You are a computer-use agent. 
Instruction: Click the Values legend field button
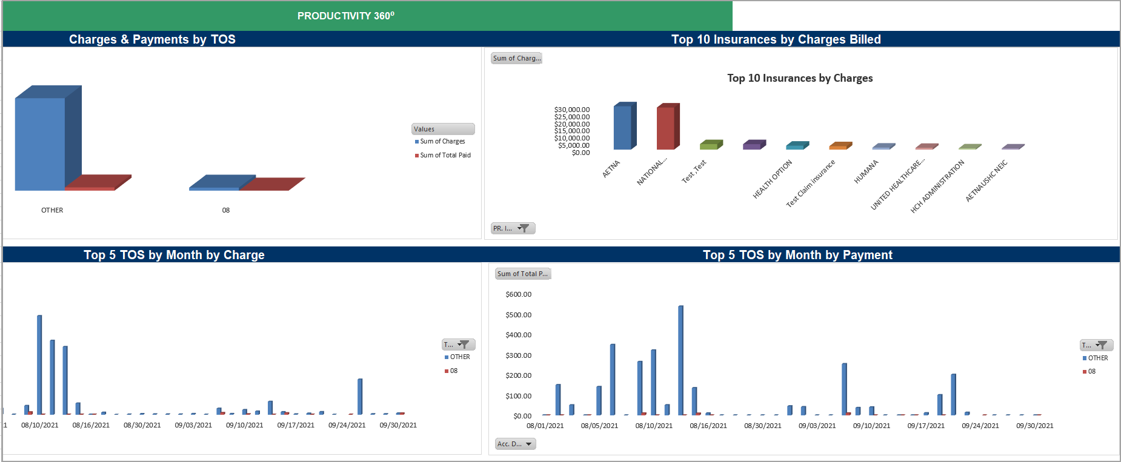(x=442, y=129)
